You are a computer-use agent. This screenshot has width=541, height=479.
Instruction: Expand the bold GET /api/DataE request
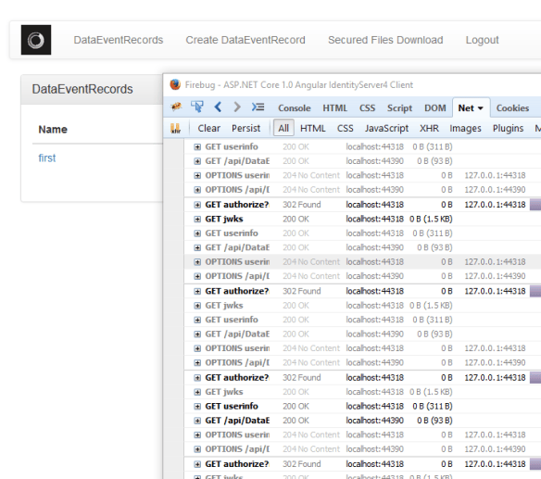click(197, 421)
